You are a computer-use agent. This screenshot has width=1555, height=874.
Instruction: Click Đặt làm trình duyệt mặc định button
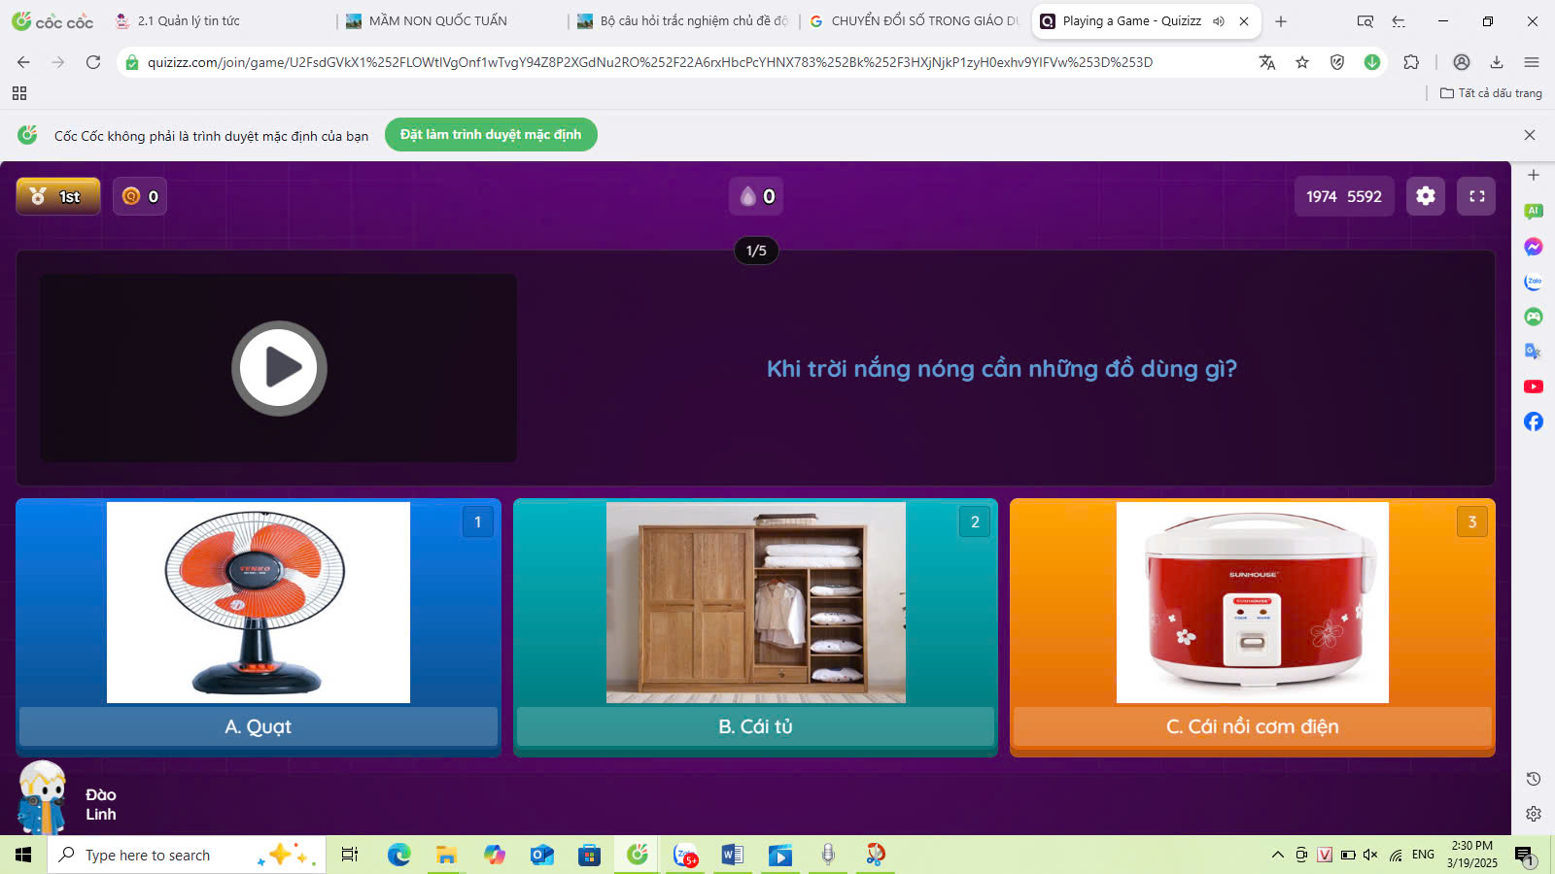click(491, 135)
